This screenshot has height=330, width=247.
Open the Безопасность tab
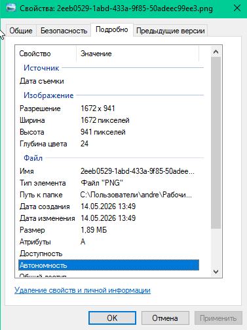point(64,31)
